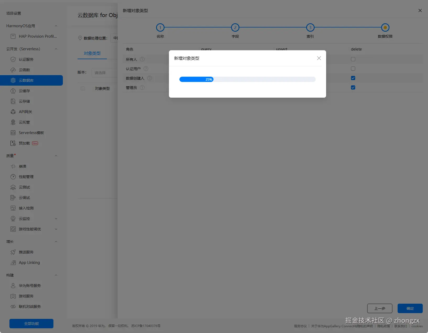Screen dimensions: 428x333
Task: Close the 新增对象类型 progress dialog
Action: click(x=319, y=58)
